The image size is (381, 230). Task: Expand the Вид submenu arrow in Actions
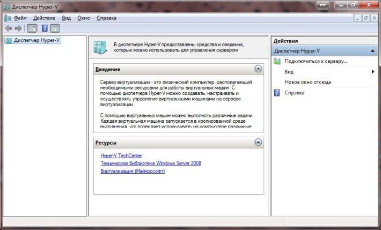373,72
